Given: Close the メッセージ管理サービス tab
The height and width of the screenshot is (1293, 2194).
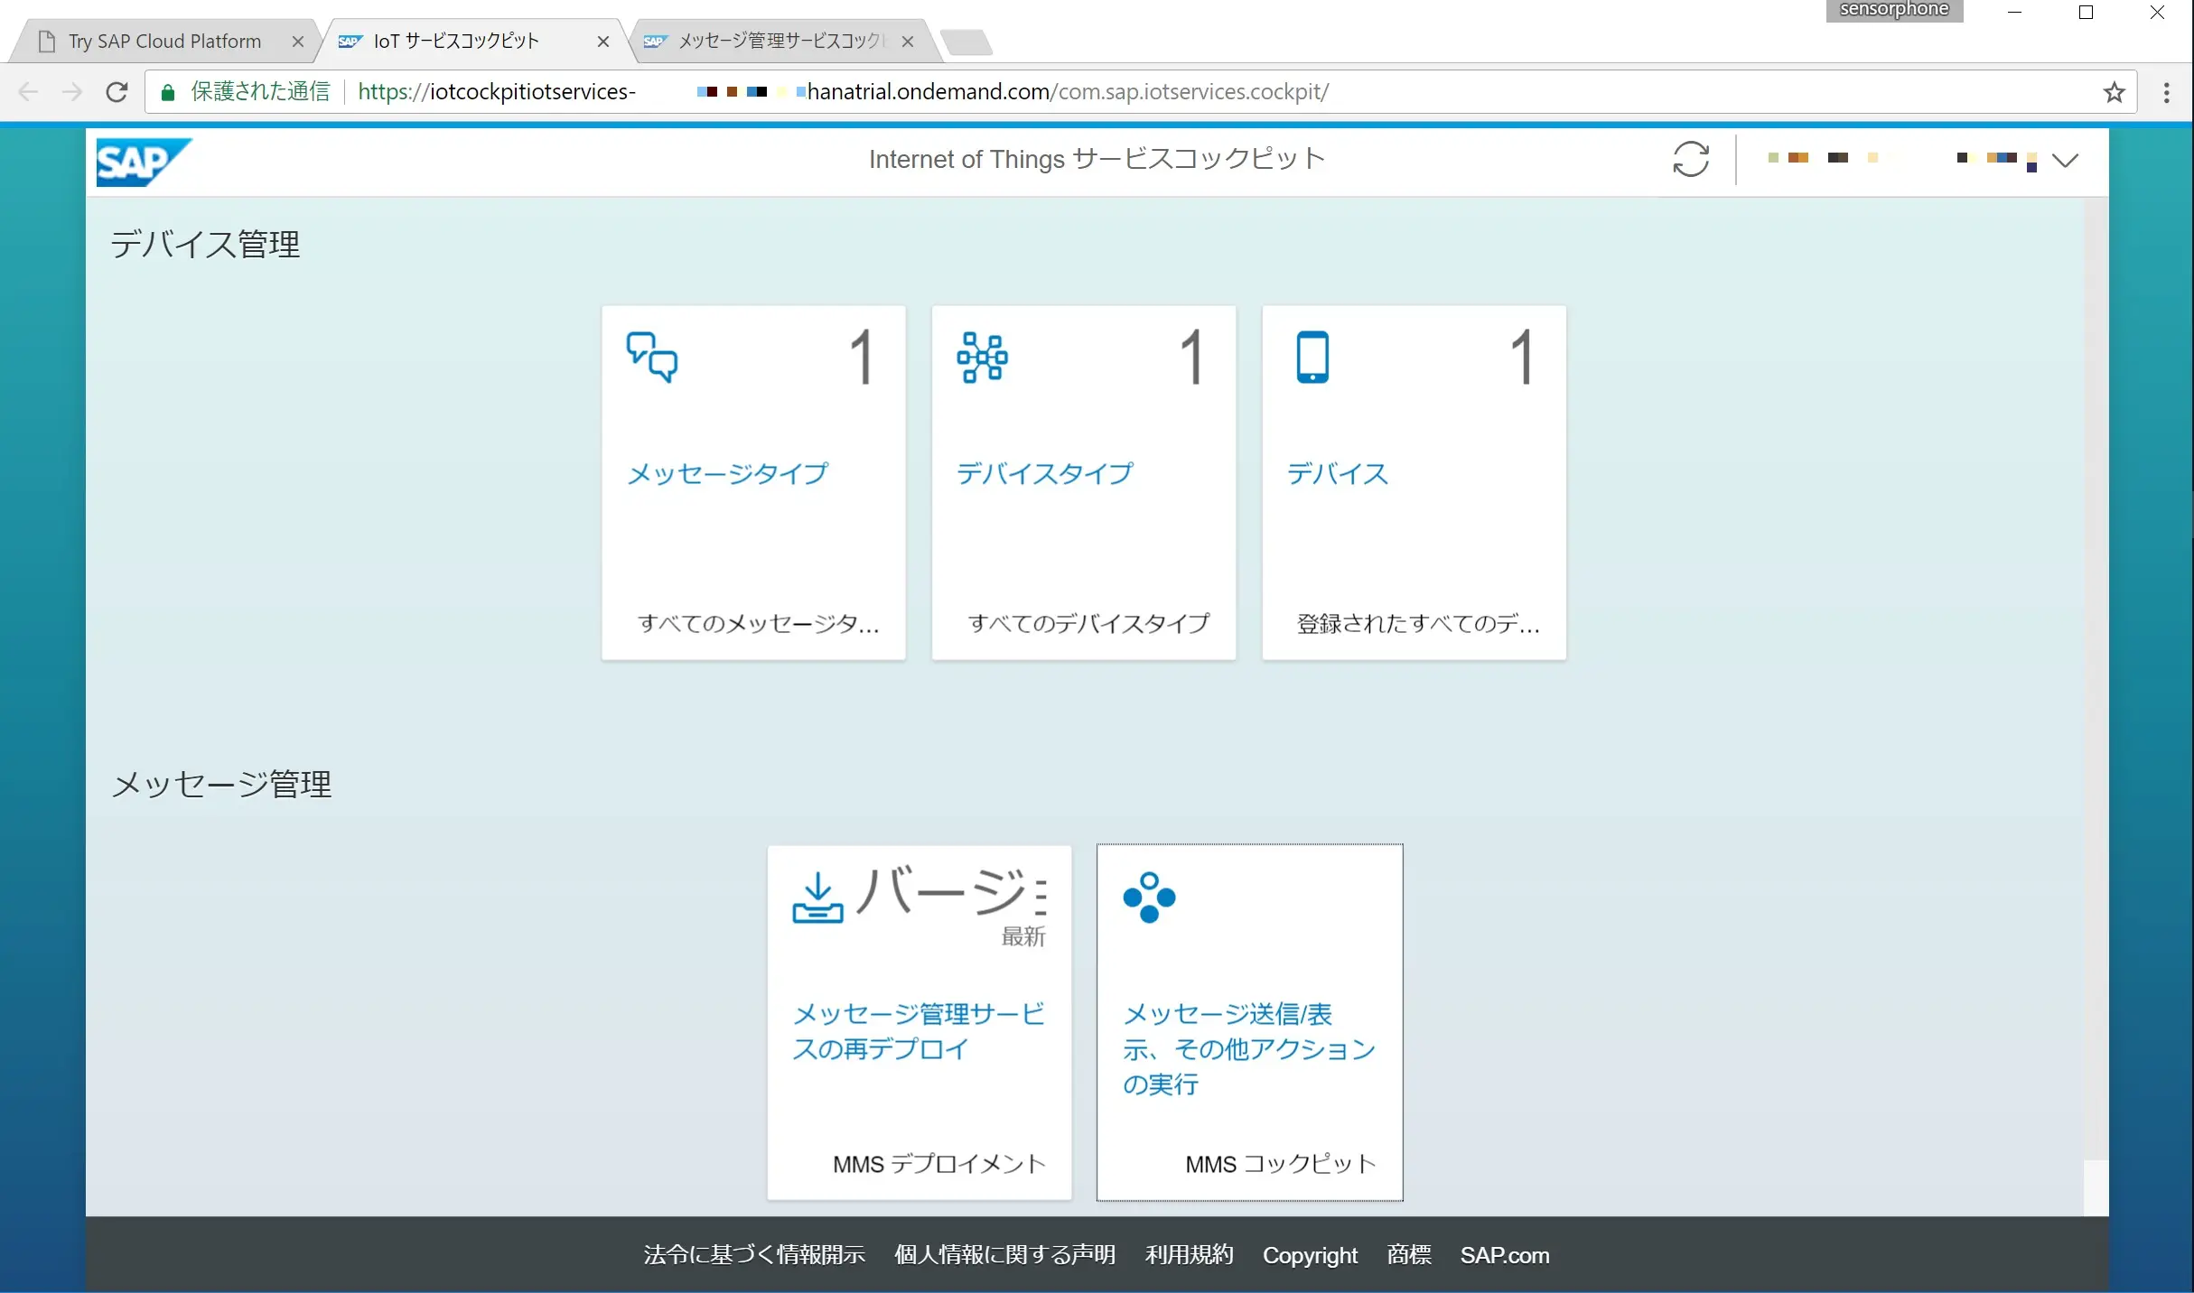Looking at the screenshot, I should coord(908,42).
